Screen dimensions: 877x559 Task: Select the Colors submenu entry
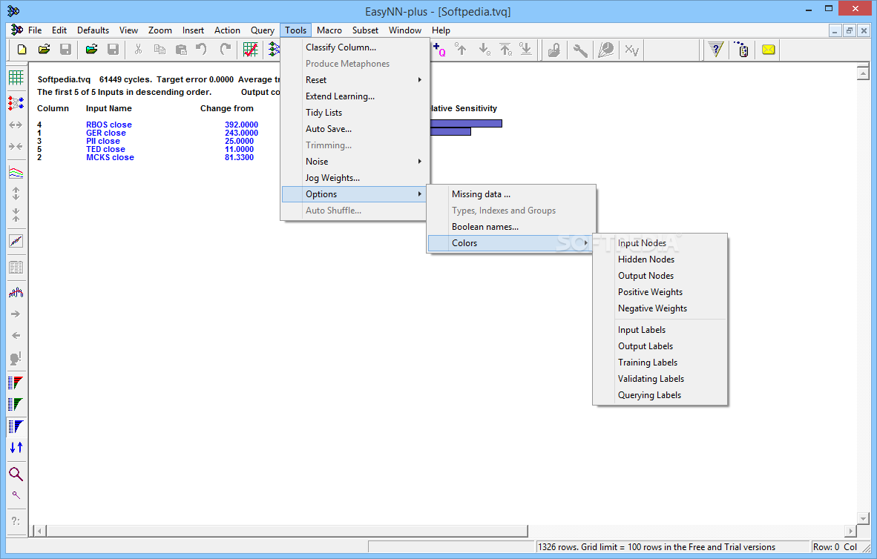pos(510,243)
